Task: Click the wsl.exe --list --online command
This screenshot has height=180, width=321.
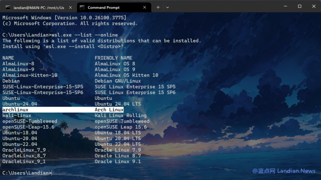Action: (85, 35)
